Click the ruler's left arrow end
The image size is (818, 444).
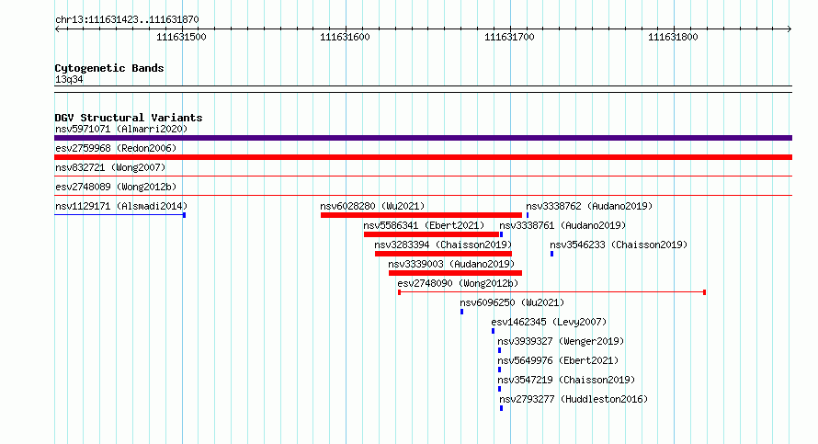coord(57,29)
